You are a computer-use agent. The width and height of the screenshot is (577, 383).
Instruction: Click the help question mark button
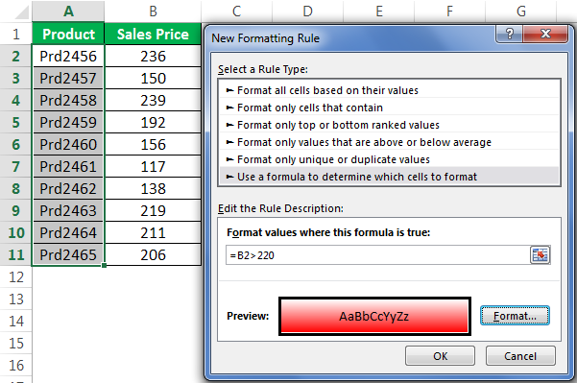click(509, 34)
